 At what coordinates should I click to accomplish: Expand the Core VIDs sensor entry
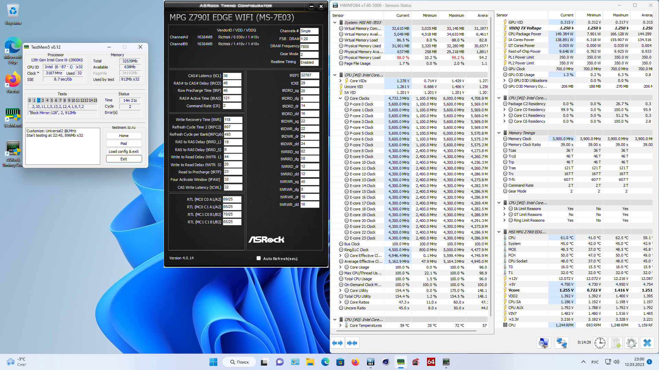pyautogui.click(x=340, y=81)
